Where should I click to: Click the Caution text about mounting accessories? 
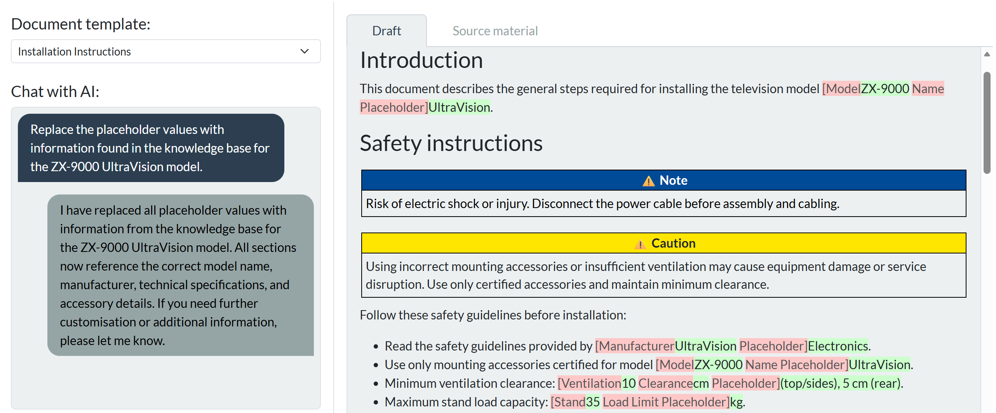pos(646,275)
